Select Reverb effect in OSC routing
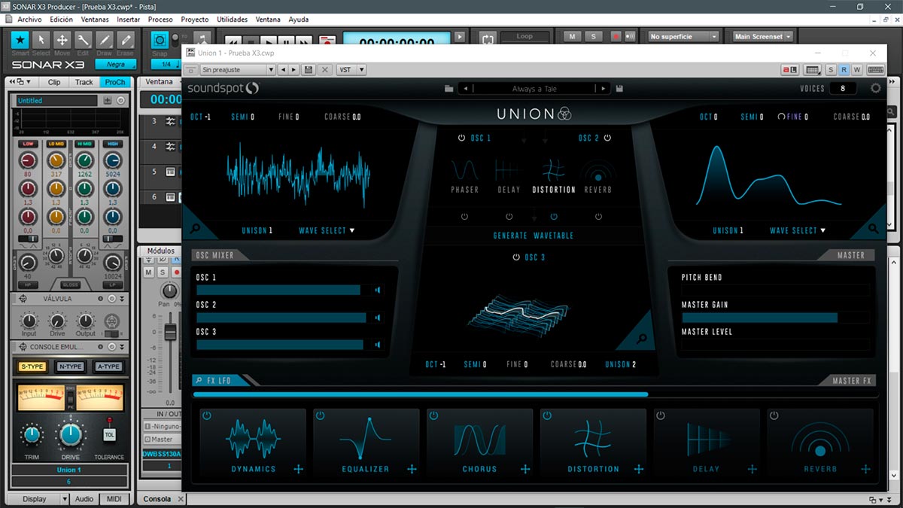This screenshot has width=903, height=508. [598, 176]
